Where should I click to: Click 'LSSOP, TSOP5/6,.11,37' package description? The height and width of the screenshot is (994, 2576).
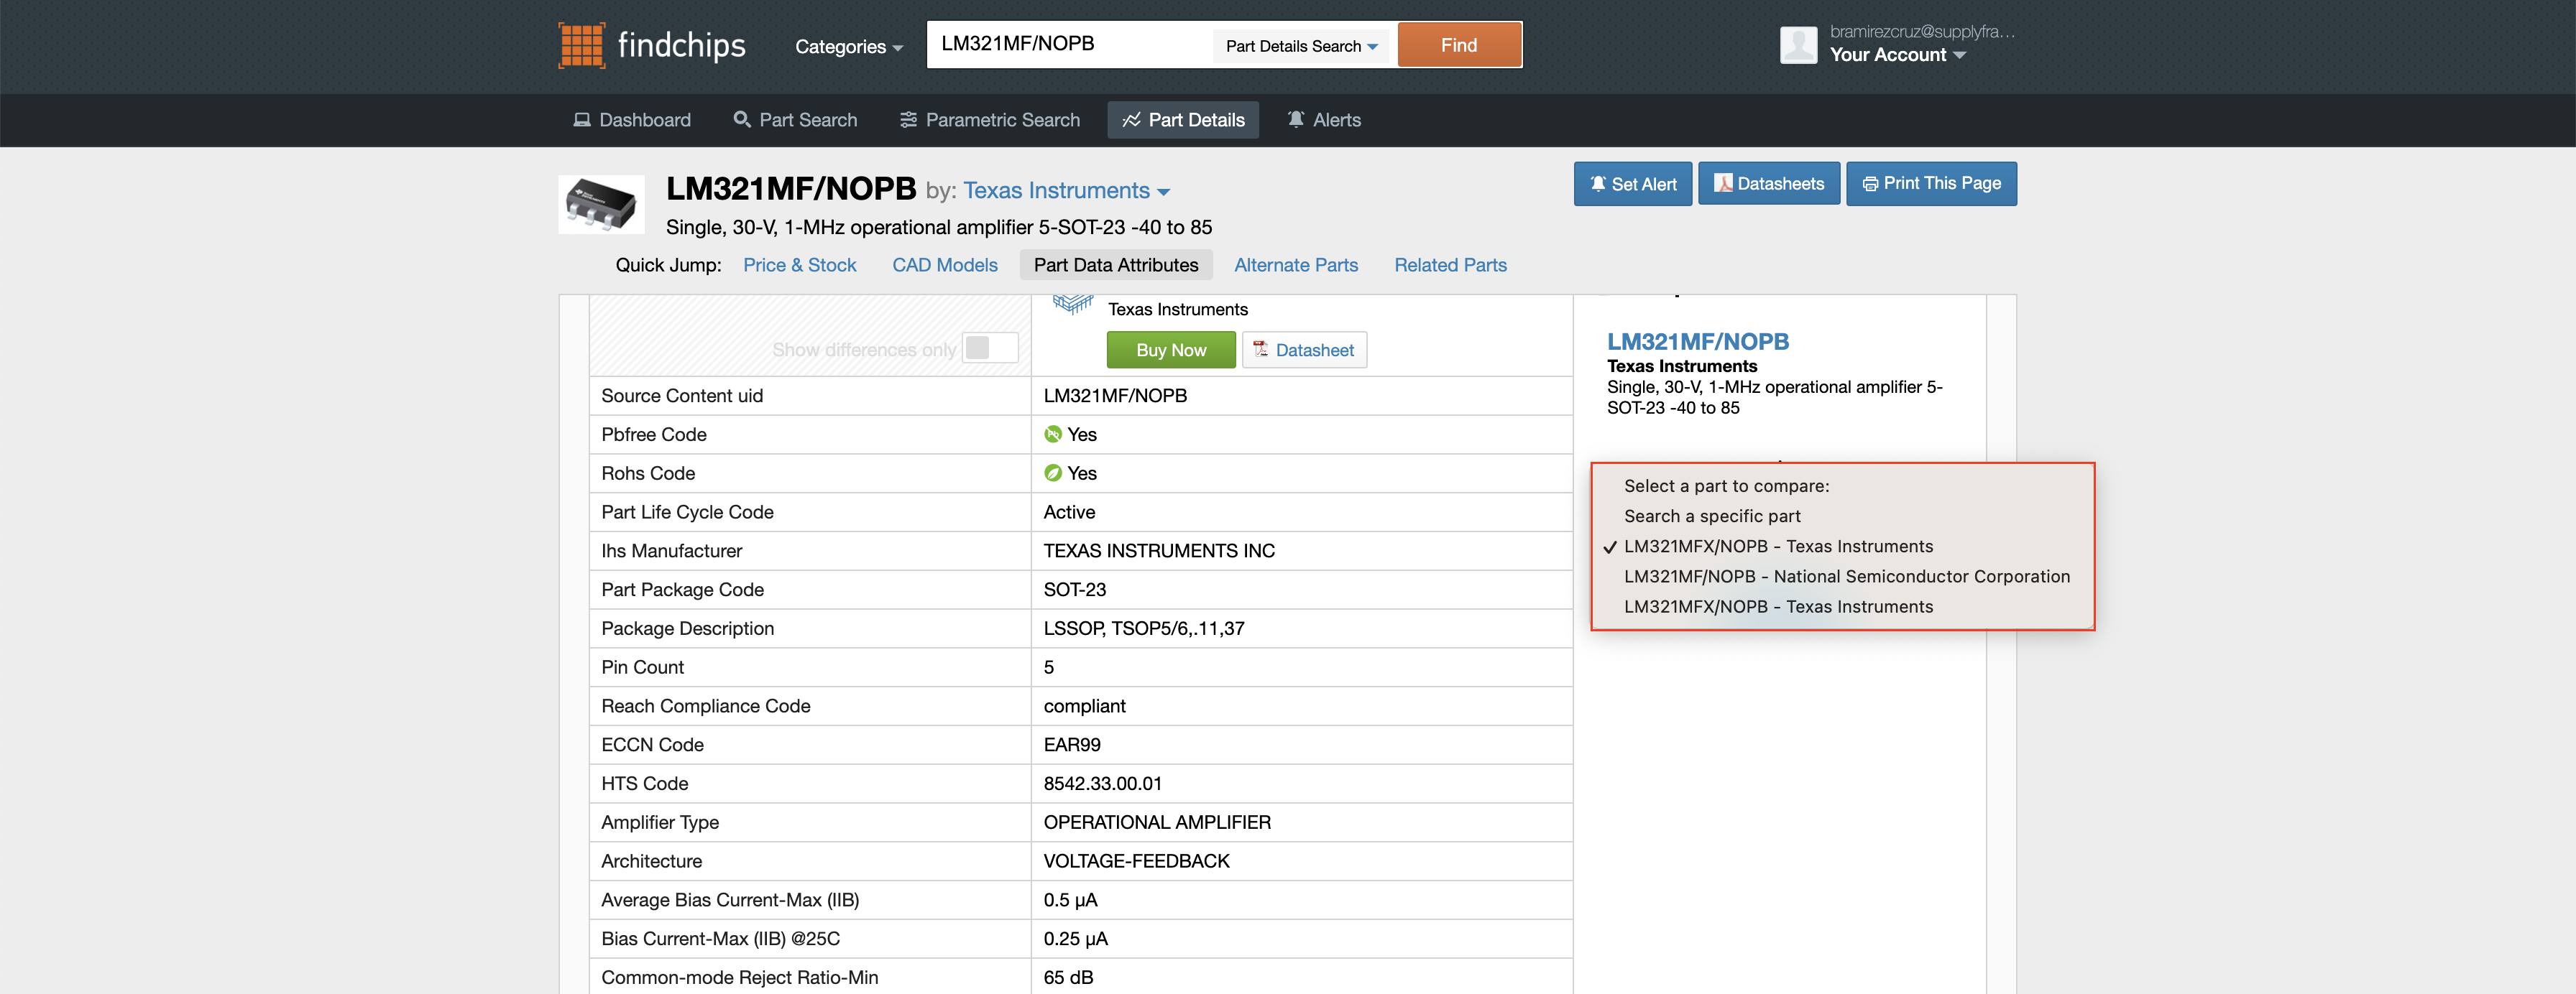pyautogui.click(x=1144, y=629)
